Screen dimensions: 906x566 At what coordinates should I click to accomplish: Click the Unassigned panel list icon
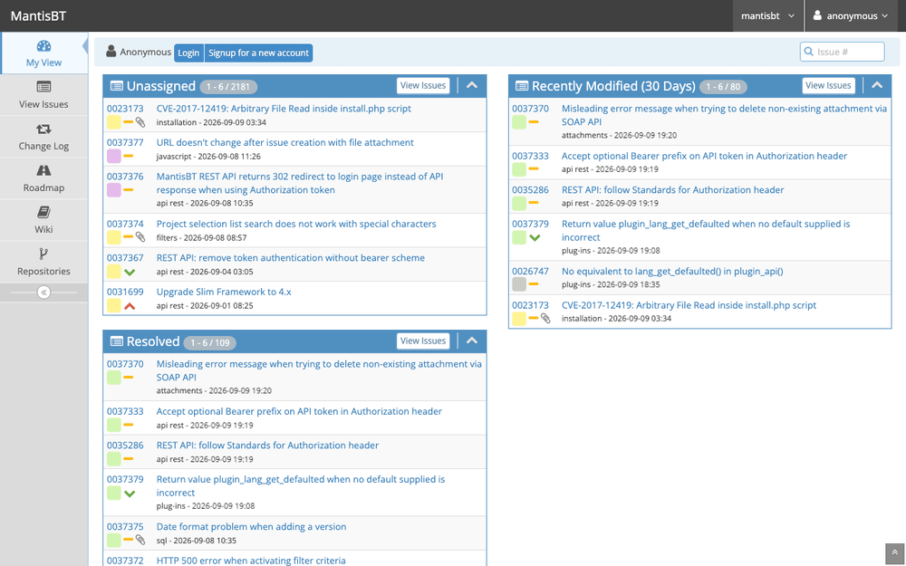[x=117, y=86]
